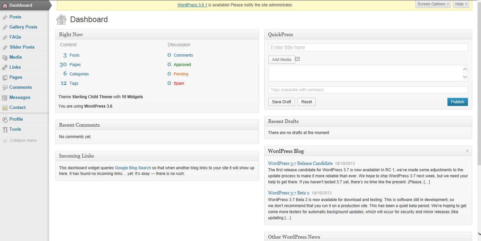Click the QuickPress content text area
Screen dimensions: 481x241
365,73
